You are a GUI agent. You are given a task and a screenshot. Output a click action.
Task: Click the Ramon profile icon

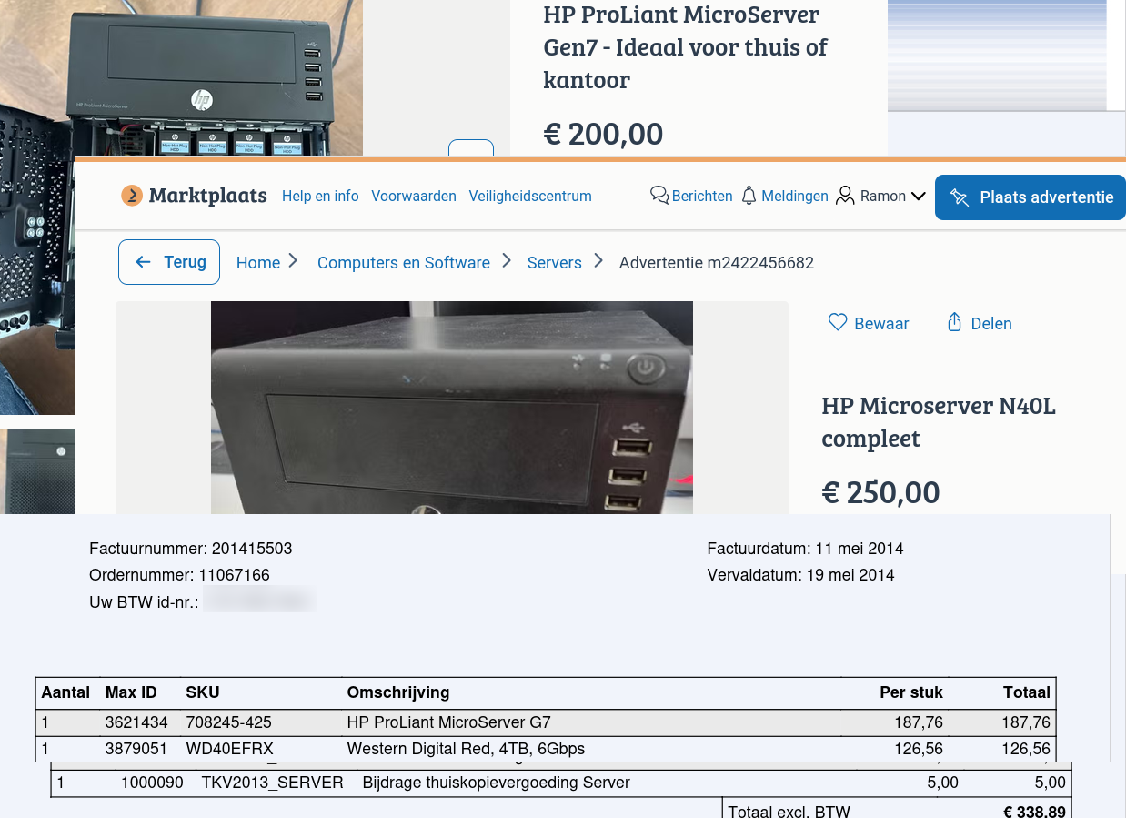(x=845, y=196)
